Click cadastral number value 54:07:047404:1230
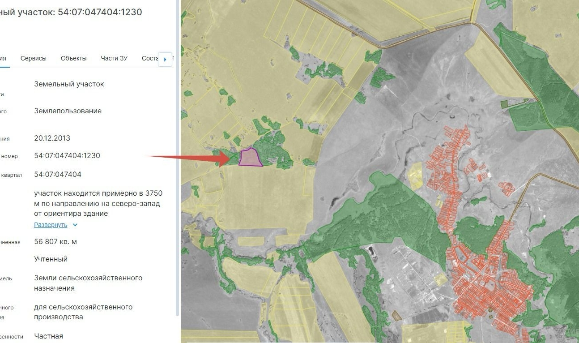The width and height of the screenshot is (579, 343). click(x=67, y=156)
